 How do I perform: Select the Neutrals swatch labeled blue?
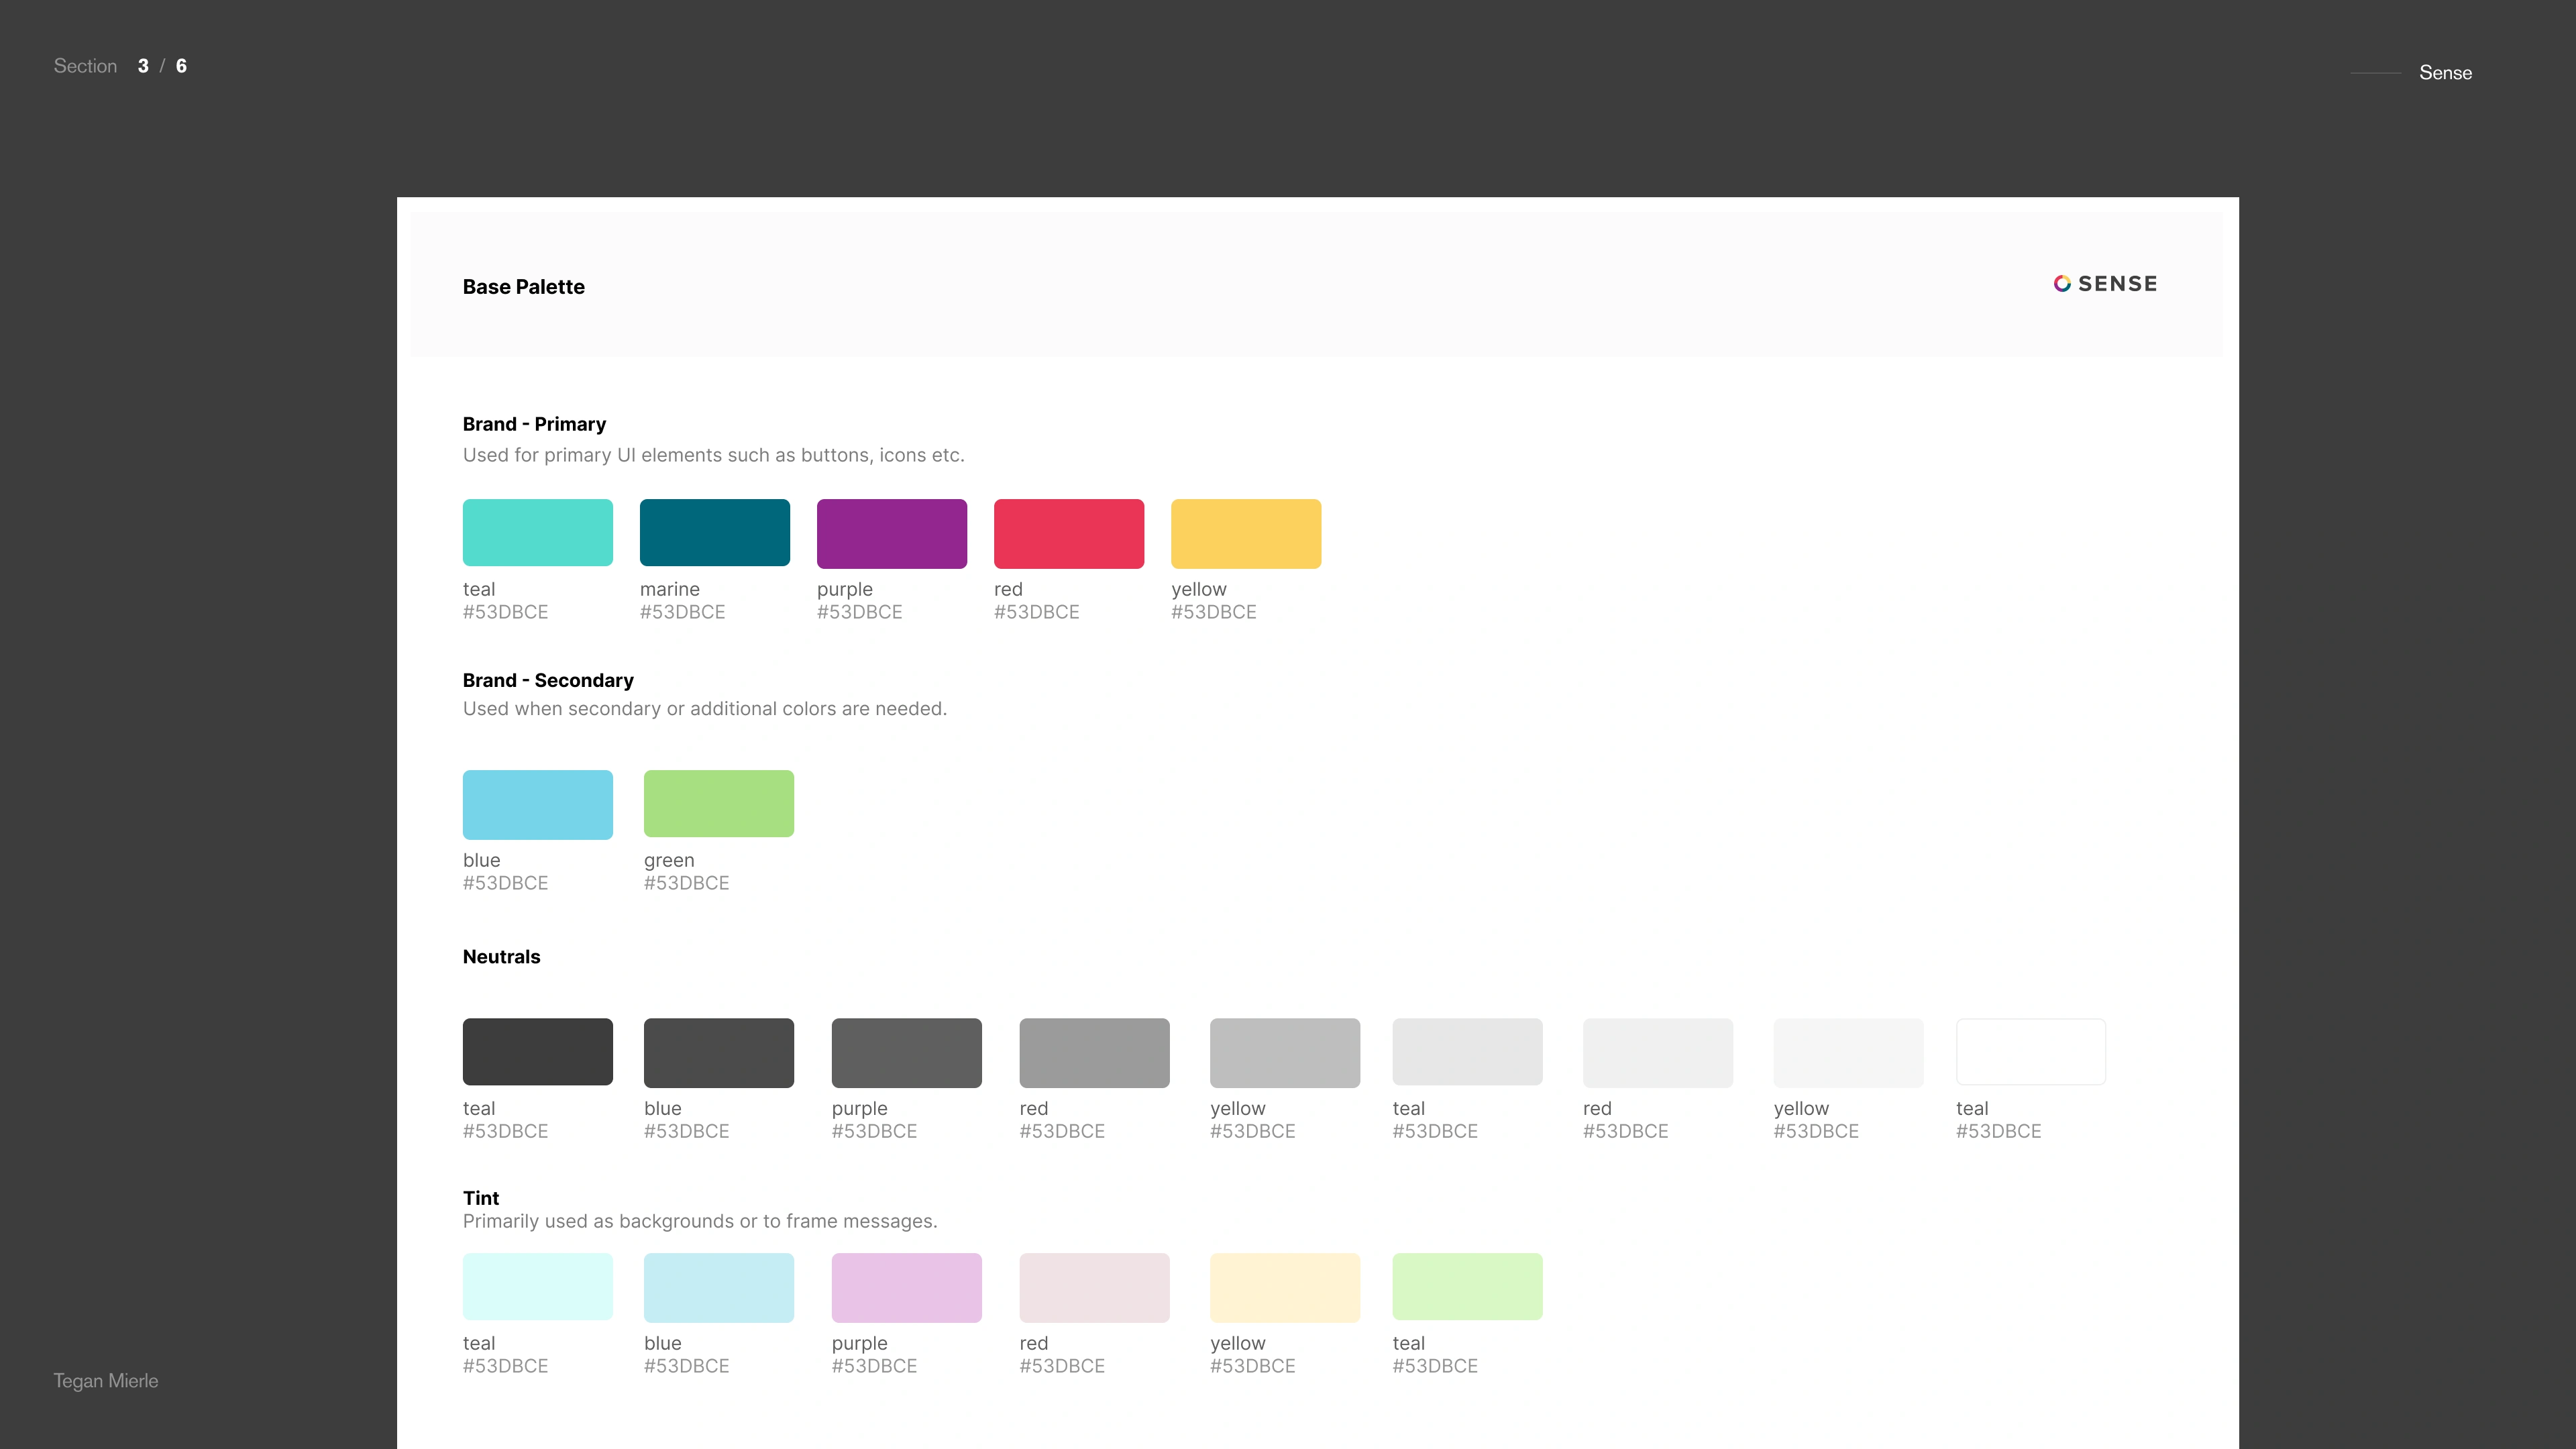[x=718, y=1053]
